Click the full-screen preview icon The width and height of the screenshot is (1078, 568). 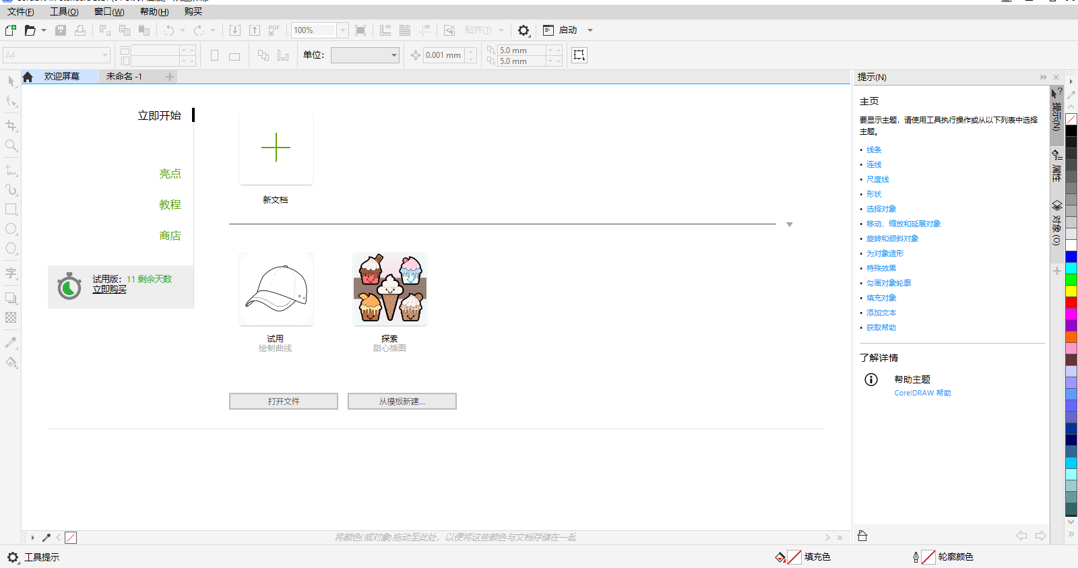pos(360,30)
